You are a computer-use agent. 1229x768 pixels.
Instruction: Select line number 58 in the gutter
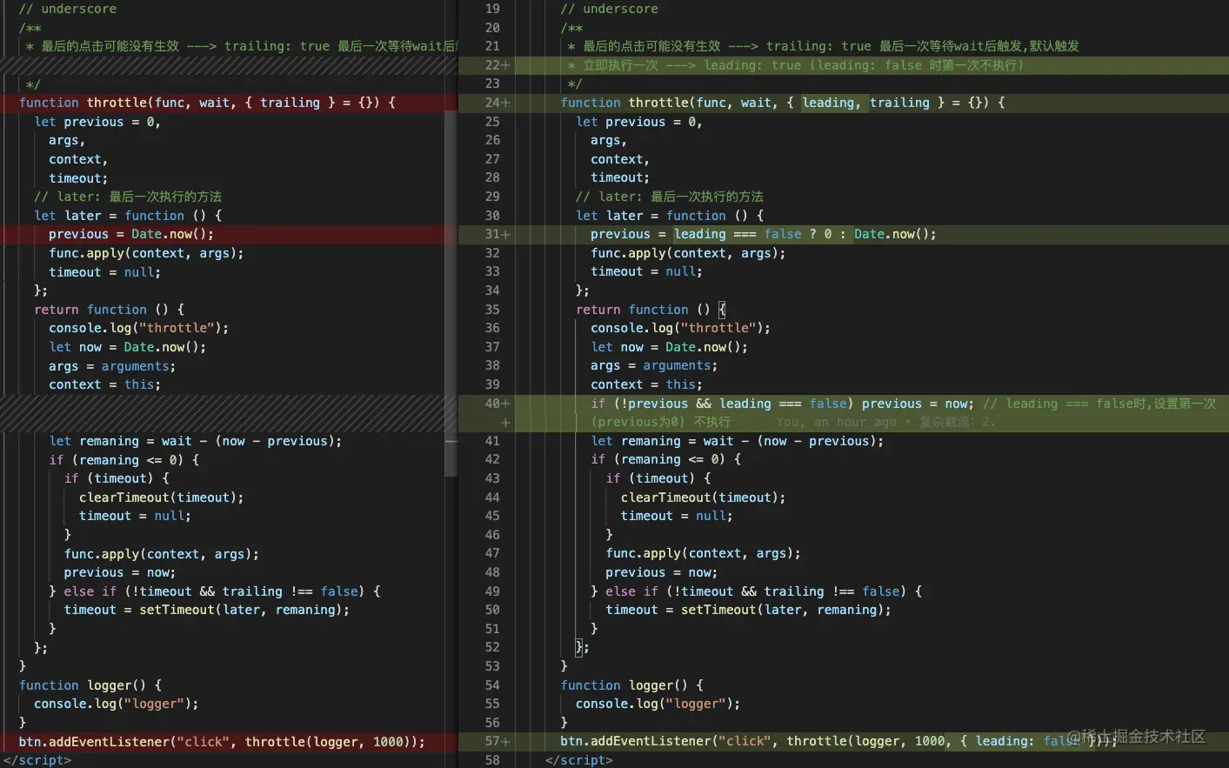click(x=492, y=760)
